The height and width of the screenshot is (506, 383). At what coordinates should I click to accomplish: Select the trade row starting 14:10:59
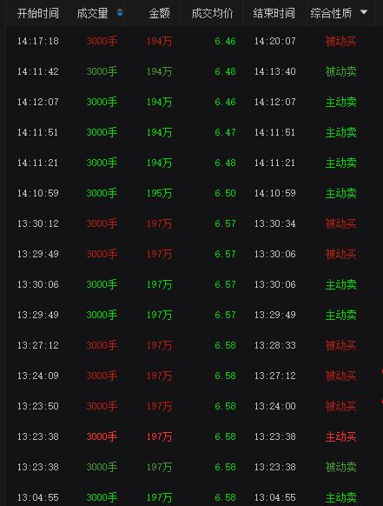click(191, 193)
